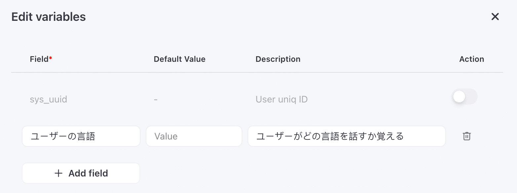The height and width of the screenshot is (193, 517).
Task: Select the sys_uuid field name text
Action: [x=48, y=99]
